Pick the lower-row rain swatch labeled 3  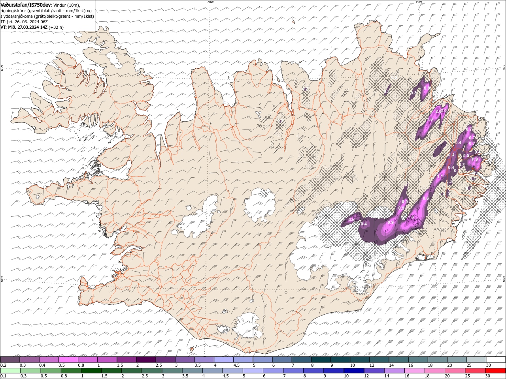point(172,371)
